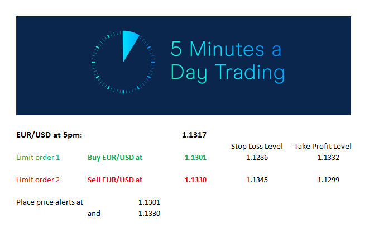This screenshot has width=379, height=231.
Task: Click the bright blue wedge of clock
Action: (129, 45)
